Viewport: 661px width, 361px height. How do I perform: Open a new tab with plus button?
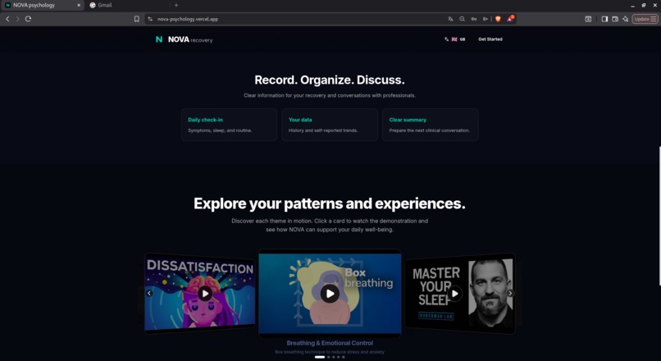click(x=176, y=5)
